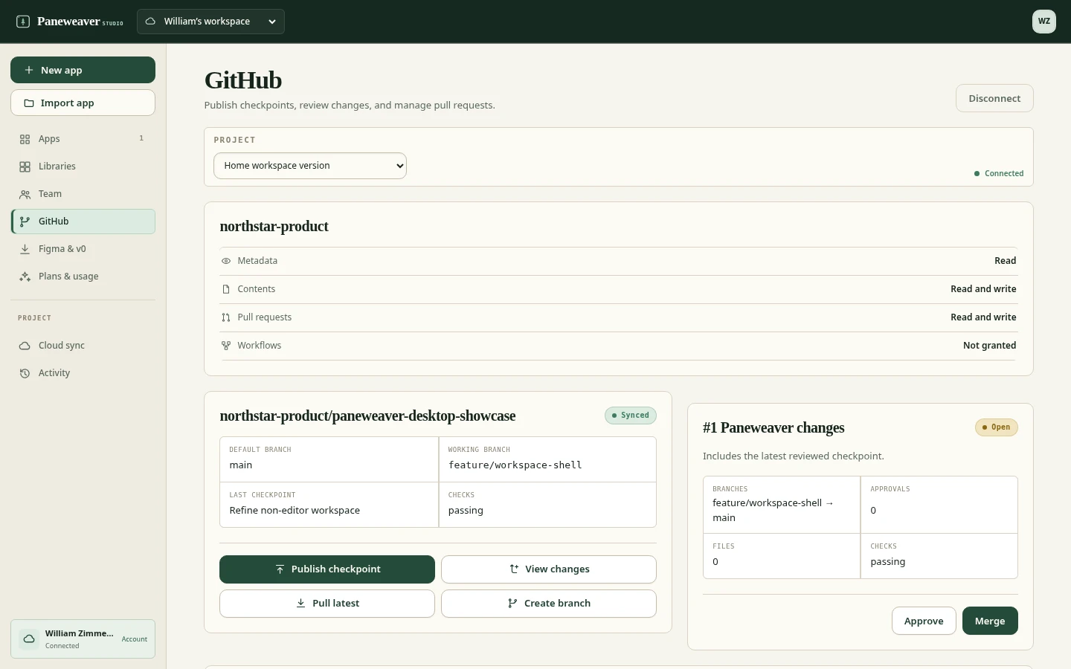Click working branch feature/workspace-shell value
Viewport: 1071px width, 669px height.
click(515, 465)
